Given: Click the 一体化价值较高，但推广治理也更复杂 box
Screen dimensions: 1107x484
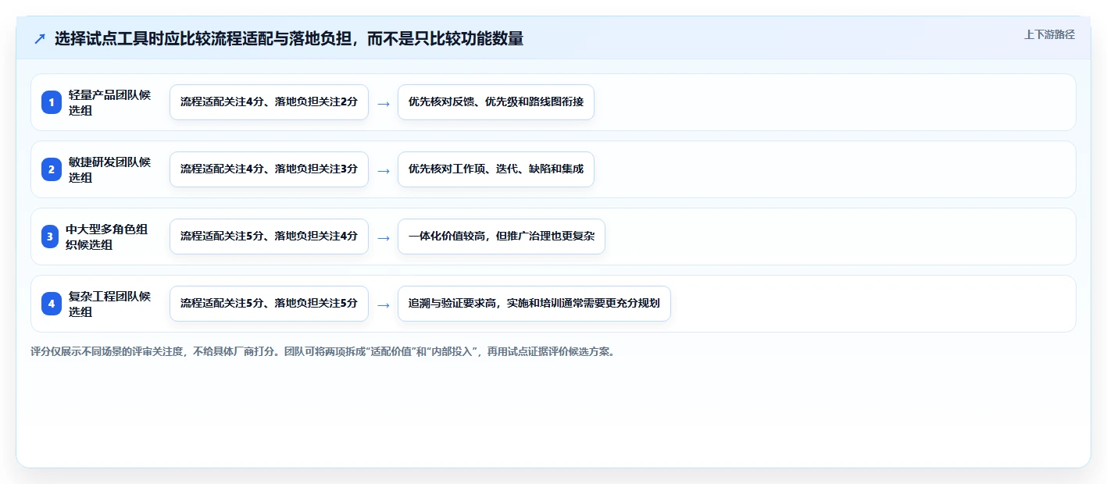Looking at the screenshot, I should point(502,237).
